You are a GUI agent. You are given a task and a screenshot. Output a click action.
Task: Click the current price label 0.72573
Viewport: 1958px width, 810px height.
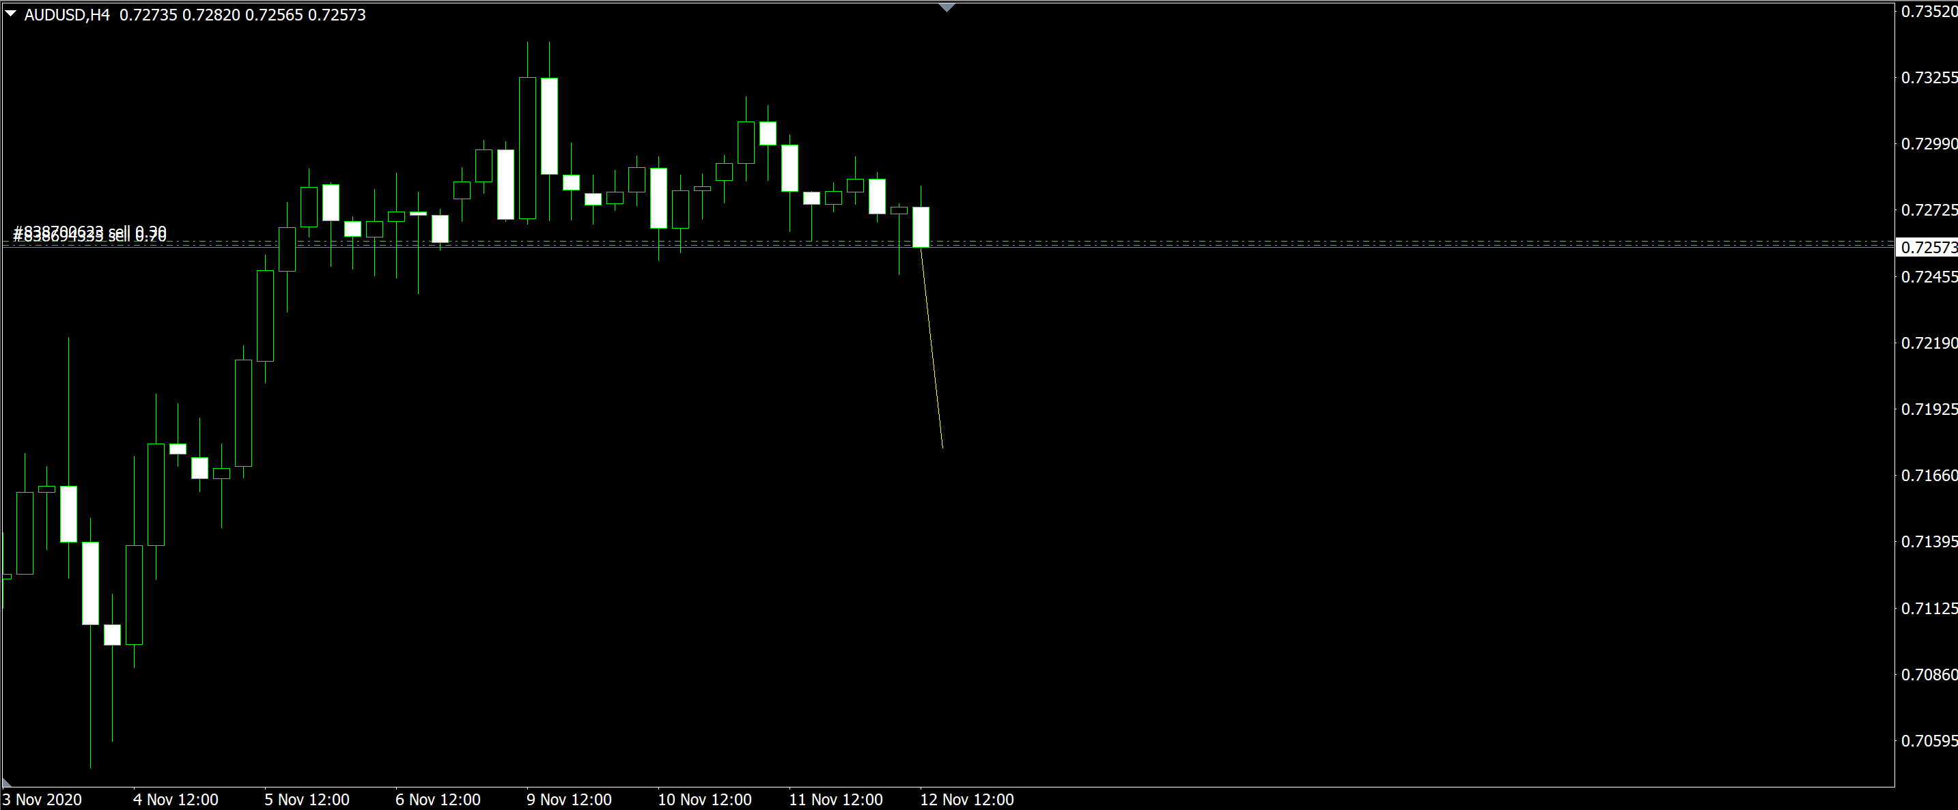(1927, 248)
